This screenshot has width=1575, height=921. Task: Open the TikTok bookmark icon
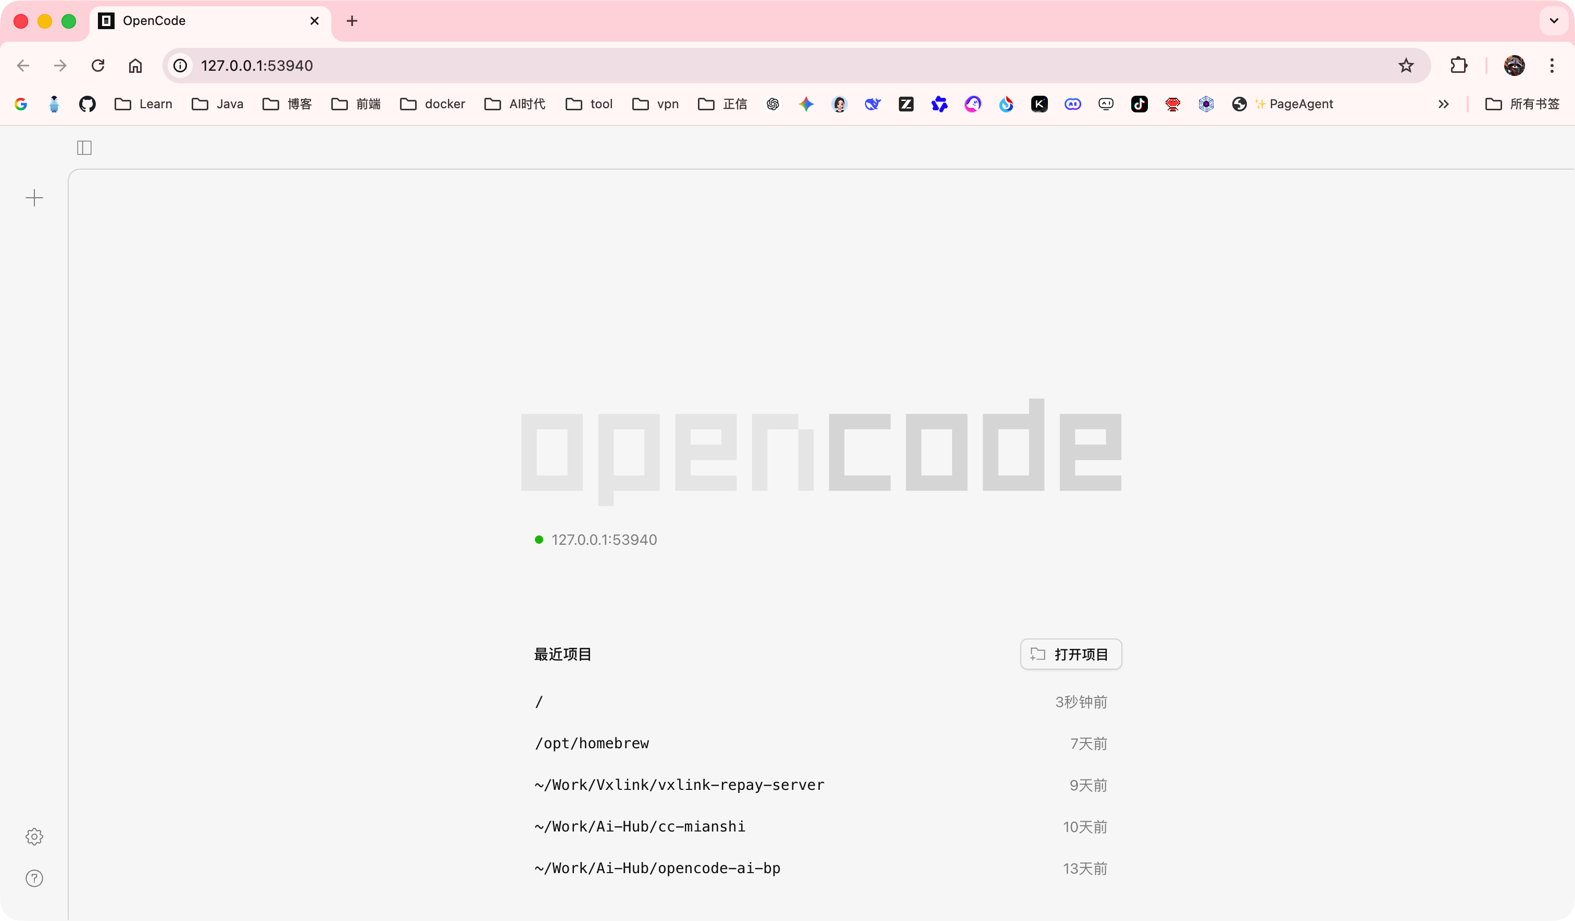coord(1140,104)
